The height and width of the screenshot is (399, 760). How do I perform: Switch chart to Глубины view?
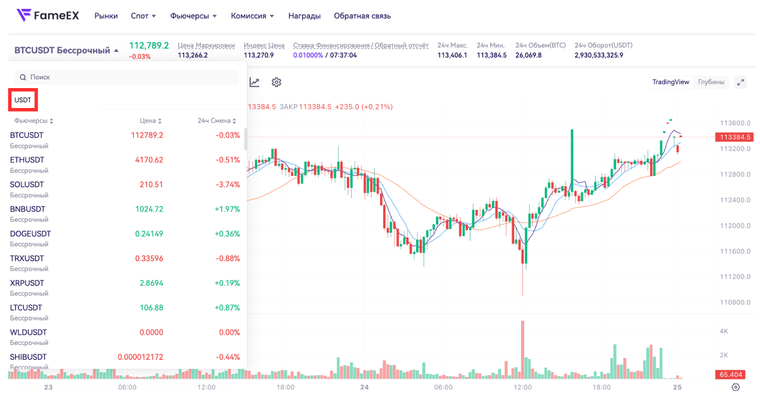(x=711, y=82)
